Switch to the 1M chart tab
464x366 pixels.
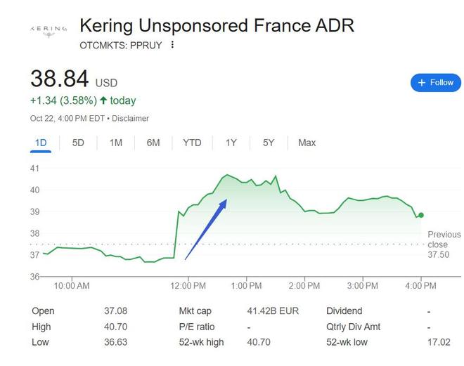(116, 143)
